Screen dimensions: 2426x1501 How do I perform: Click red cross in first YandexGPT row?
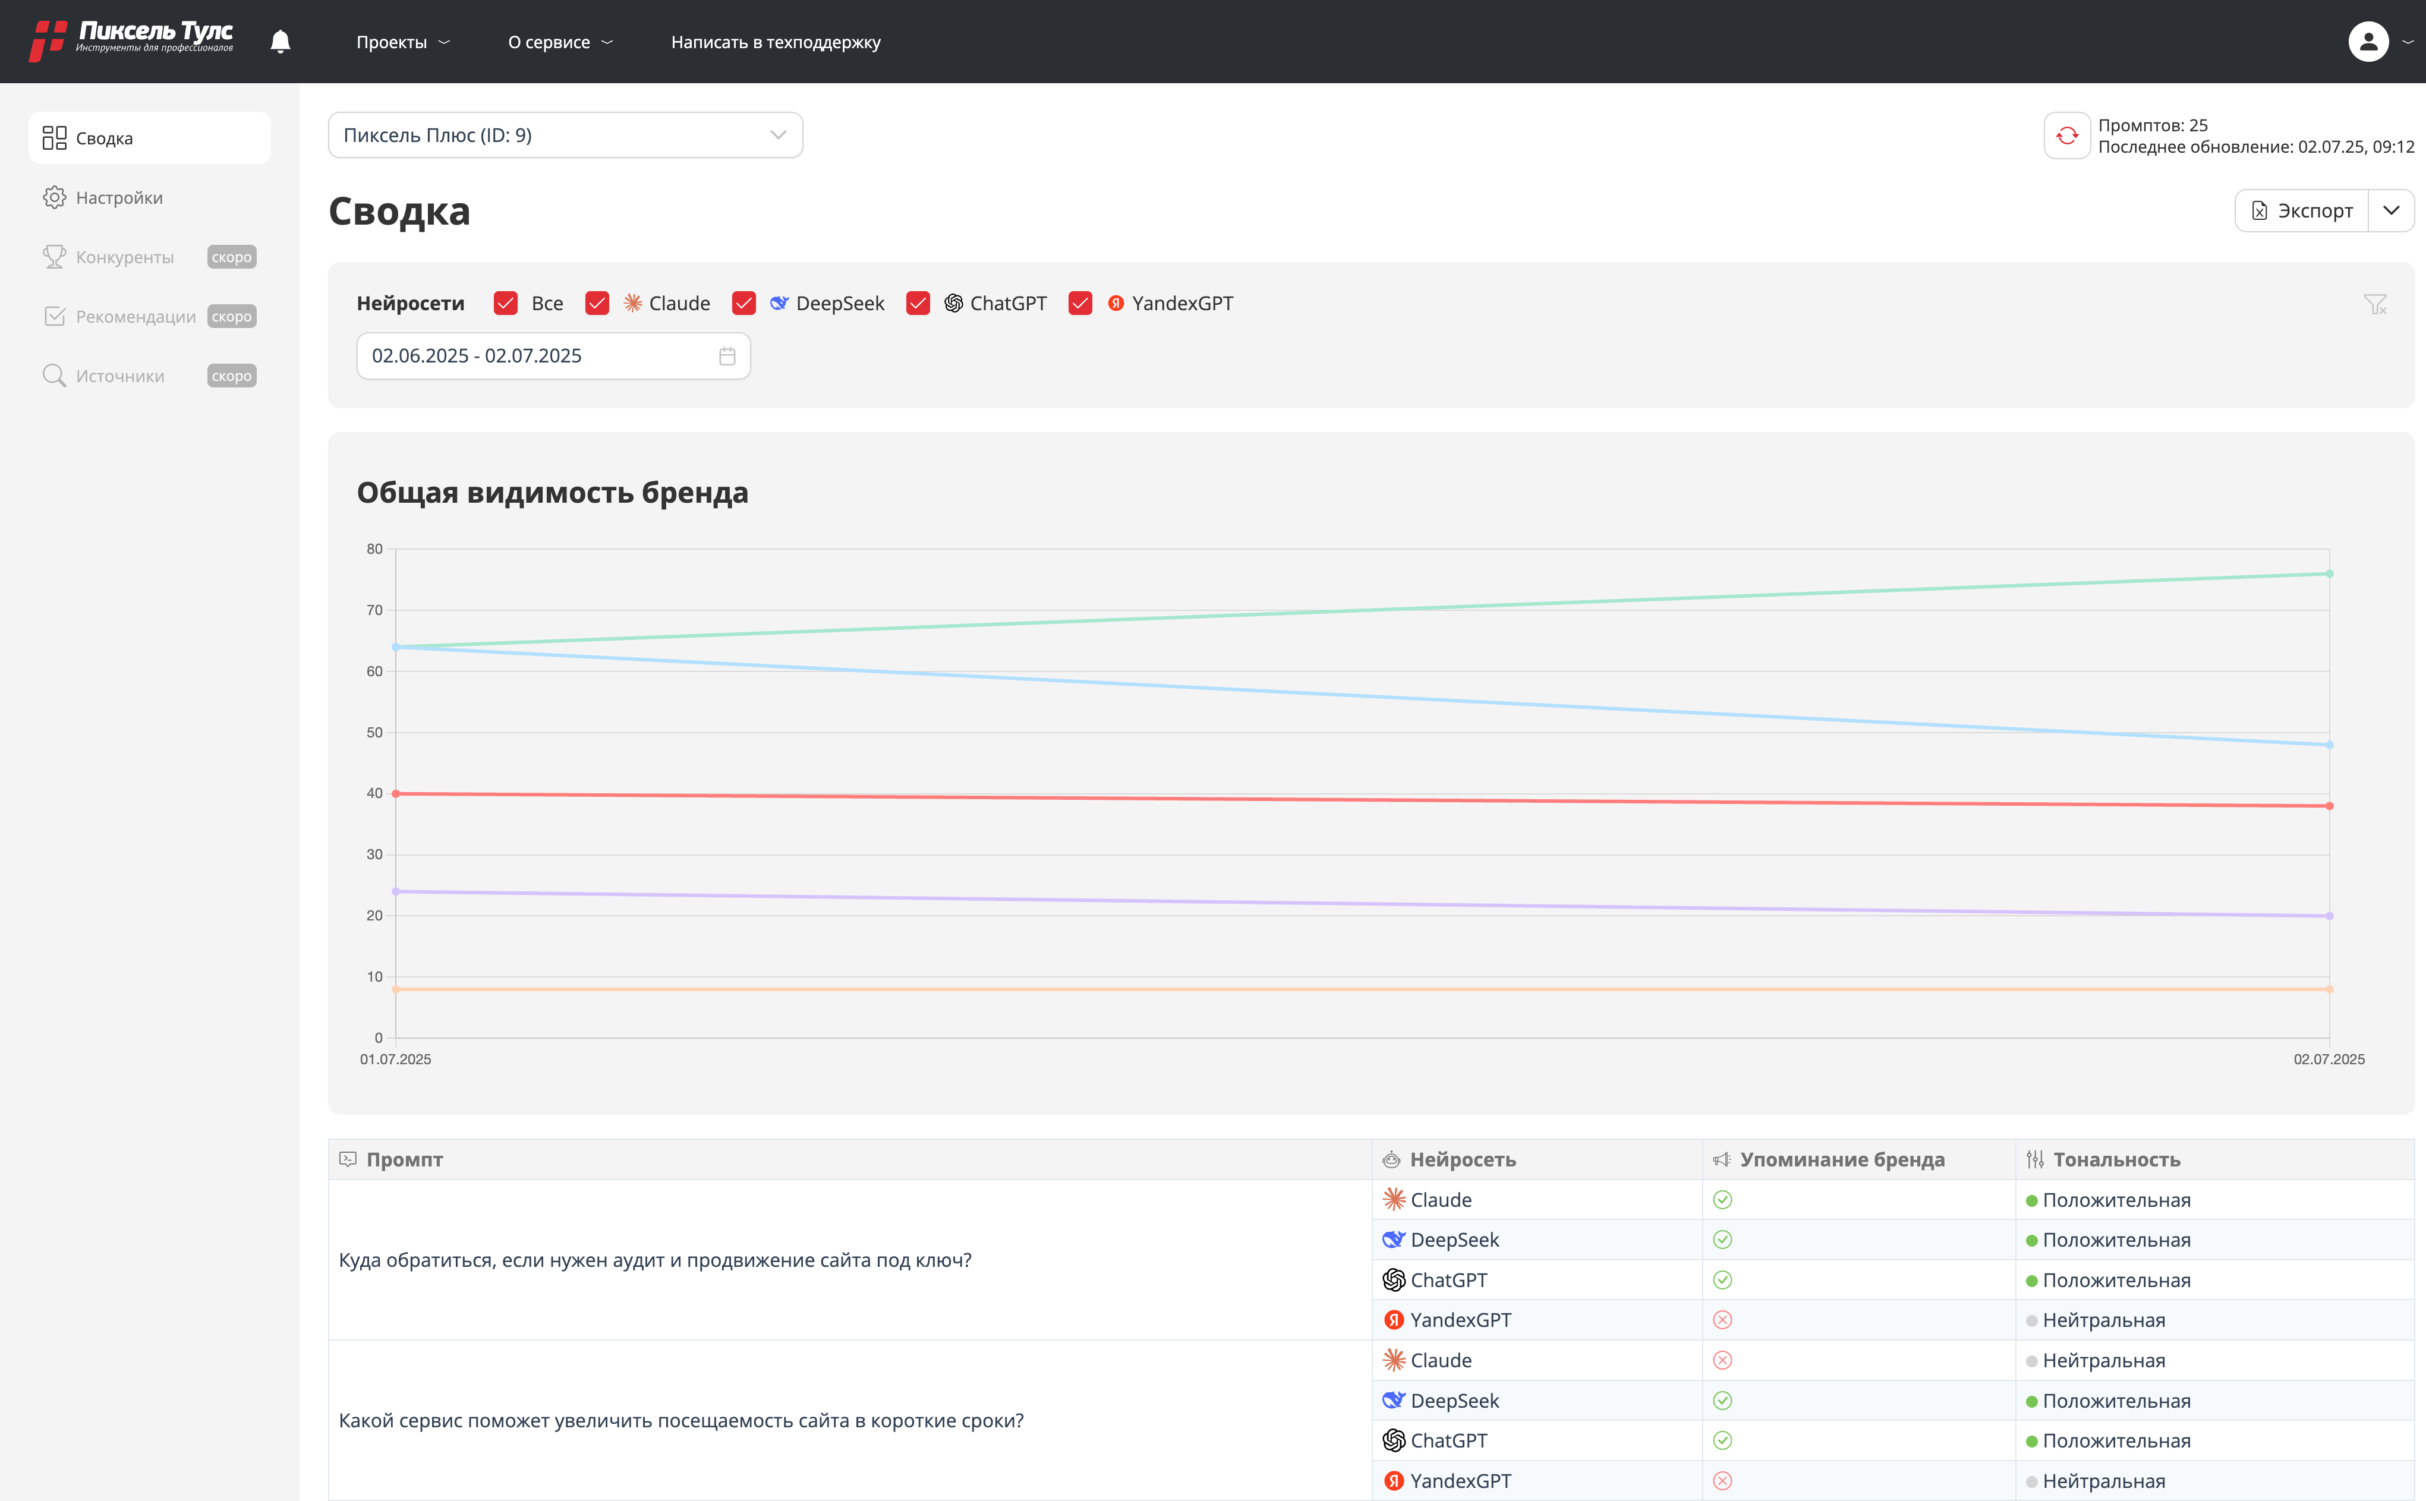[1722, 1320]
